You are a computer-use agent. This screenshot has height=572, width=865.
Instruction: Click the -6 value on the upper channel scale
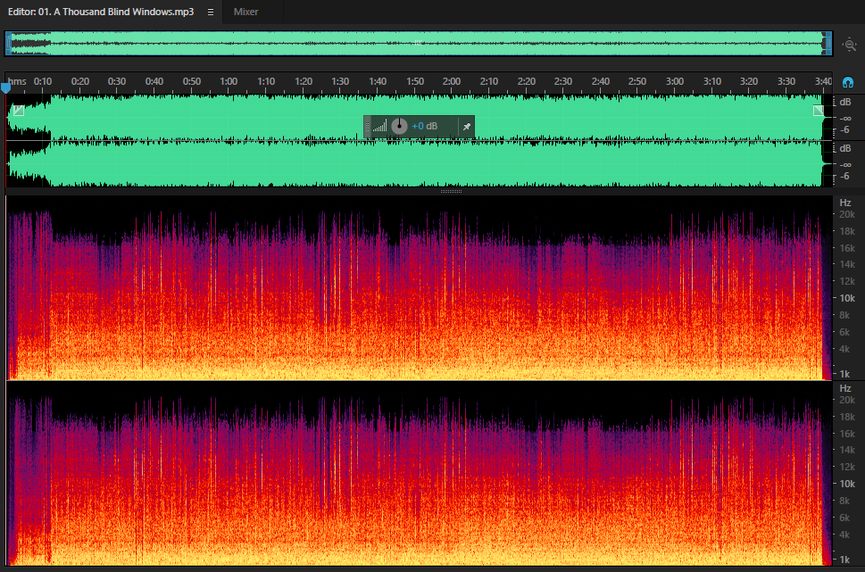point(844,130)
